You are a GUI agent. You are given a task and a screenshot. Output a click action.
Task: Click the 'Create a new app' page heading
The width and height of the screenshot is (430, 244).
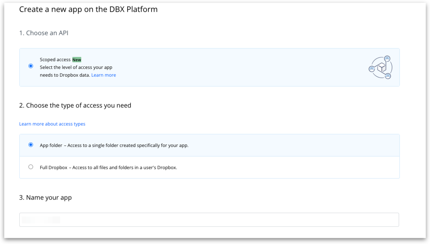(89, 9)
